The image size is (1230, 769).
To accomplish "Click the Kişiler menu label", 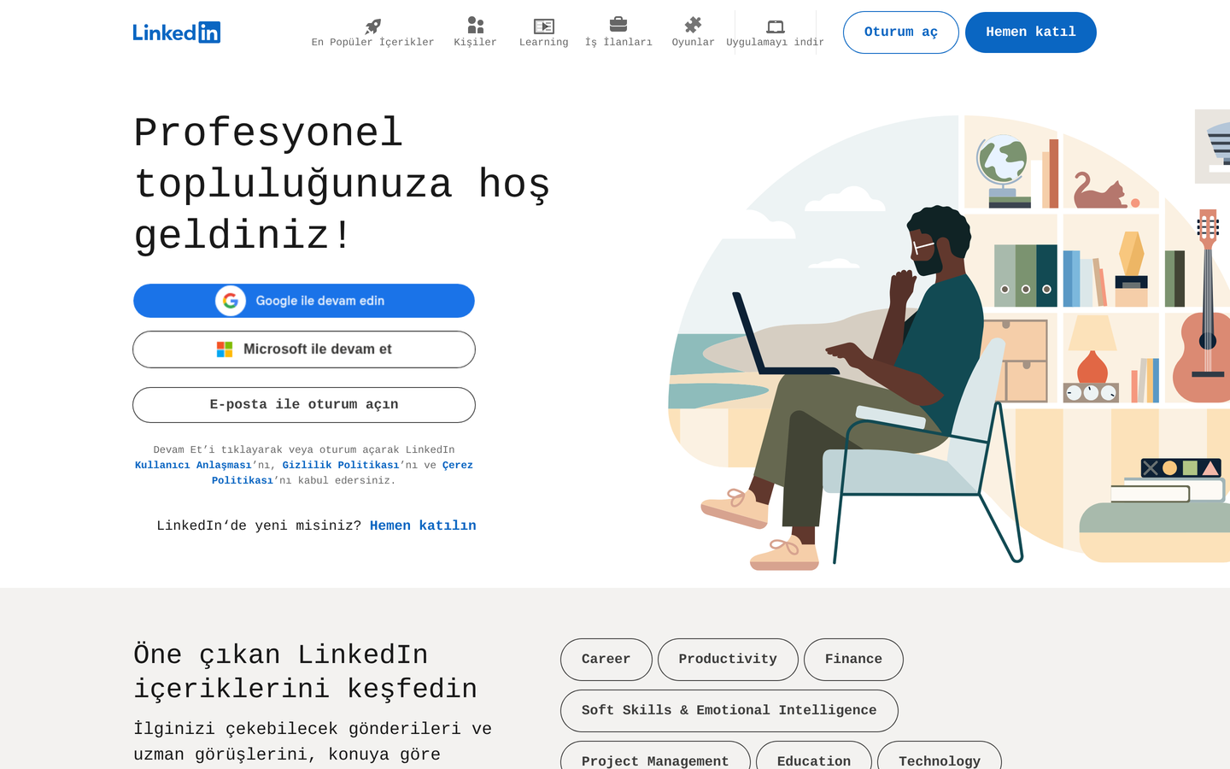I will tap(476, 43).
